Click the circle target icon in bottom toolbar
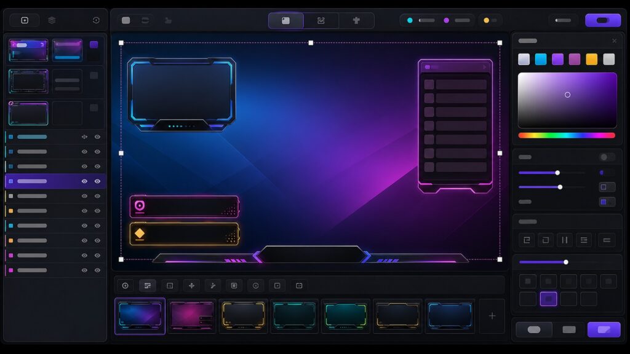The height and width of the screenshot is (354, 630). click(255, 285)
